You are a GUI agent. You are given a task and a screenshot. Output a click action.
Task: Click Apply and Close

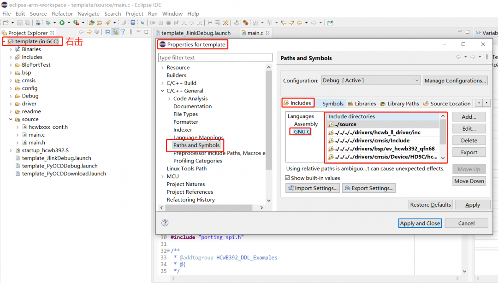(420, 223)
